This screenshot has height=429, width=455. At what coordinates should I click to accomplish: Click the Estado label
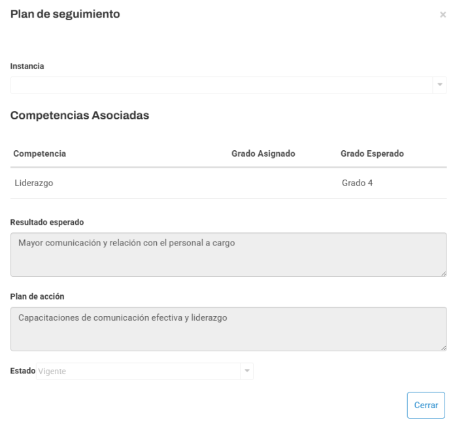[23, 371]
